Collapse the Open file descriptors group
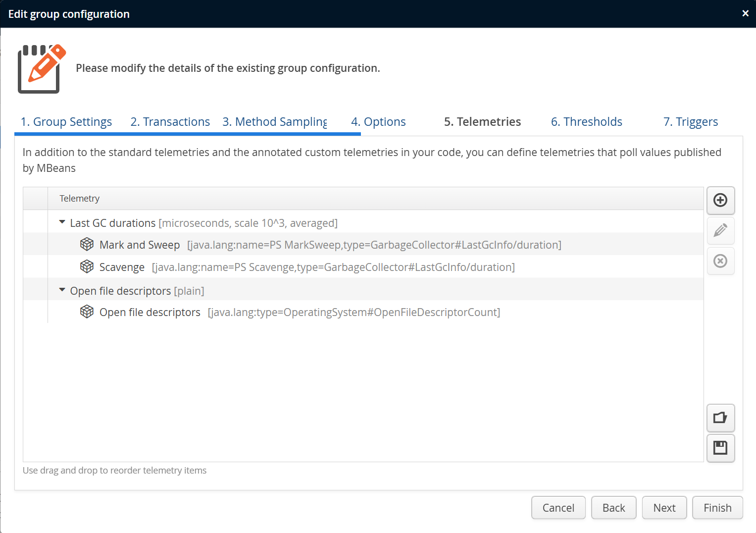Viewport: 756px width, 533px height. coord(62,290)
